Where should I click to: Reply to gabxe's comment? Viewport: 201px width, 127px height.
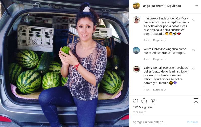pos(159,90)
